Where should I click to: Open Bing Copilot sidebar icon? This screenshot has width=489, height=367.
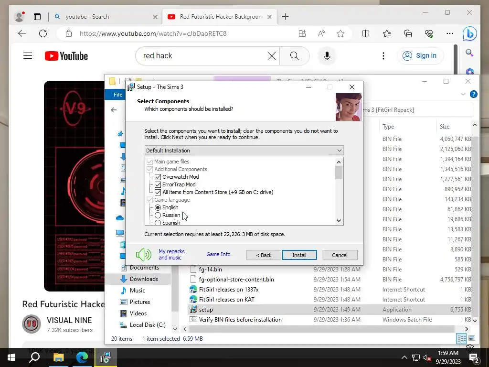(470, 33)
